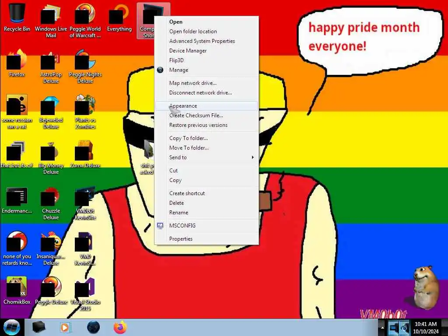
Task: Choose Delete in context menu
Action: point(206,203)
